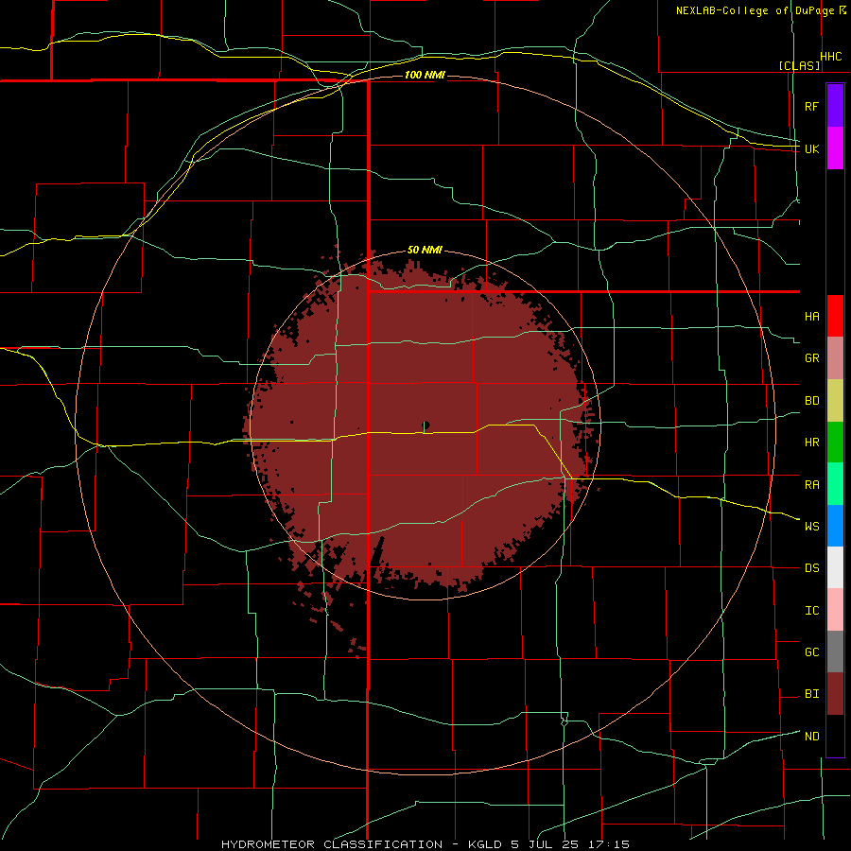851x851 pixels.
Task: Click the HHC product label
Action: (x=831, y=57)
